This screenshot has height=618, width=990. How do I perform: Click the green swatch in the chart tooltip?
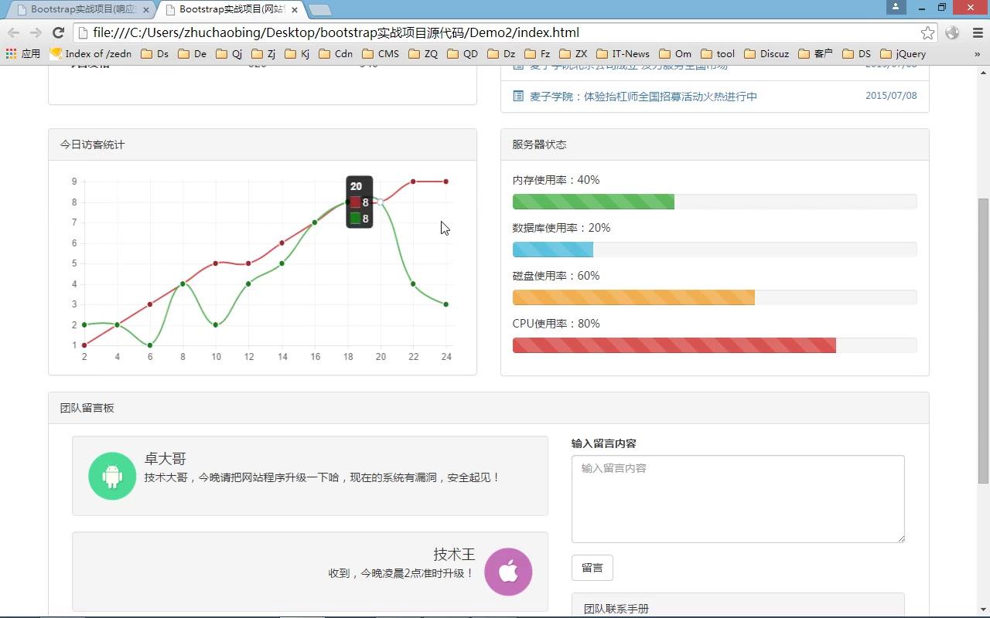[355, 219]
